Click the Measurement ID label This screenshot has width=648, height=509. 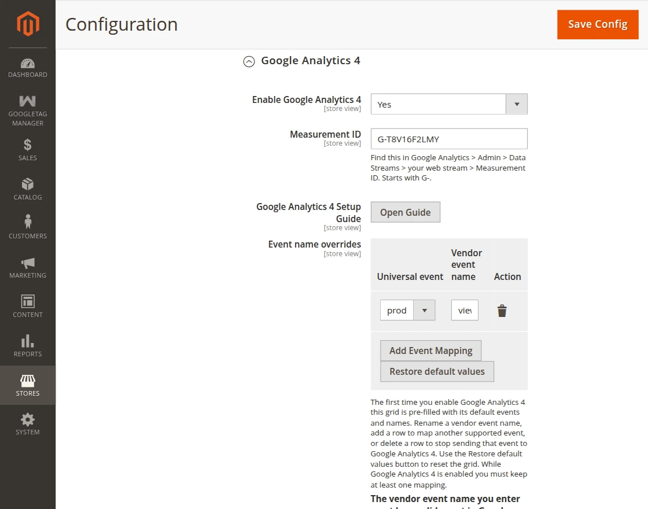[x=325, y=134]
